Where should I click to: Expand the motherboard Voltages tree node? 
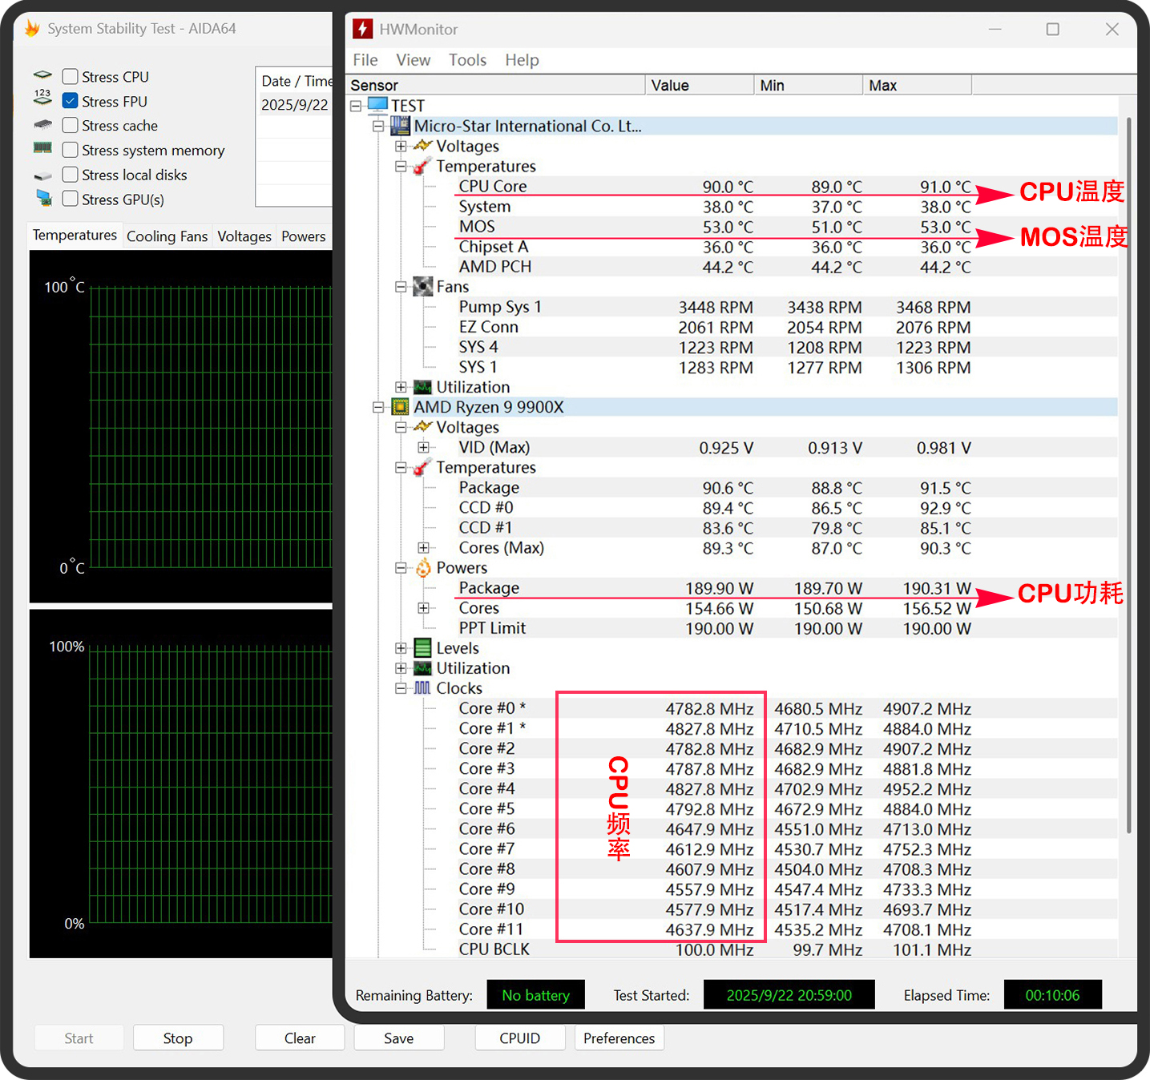[401, 146]
